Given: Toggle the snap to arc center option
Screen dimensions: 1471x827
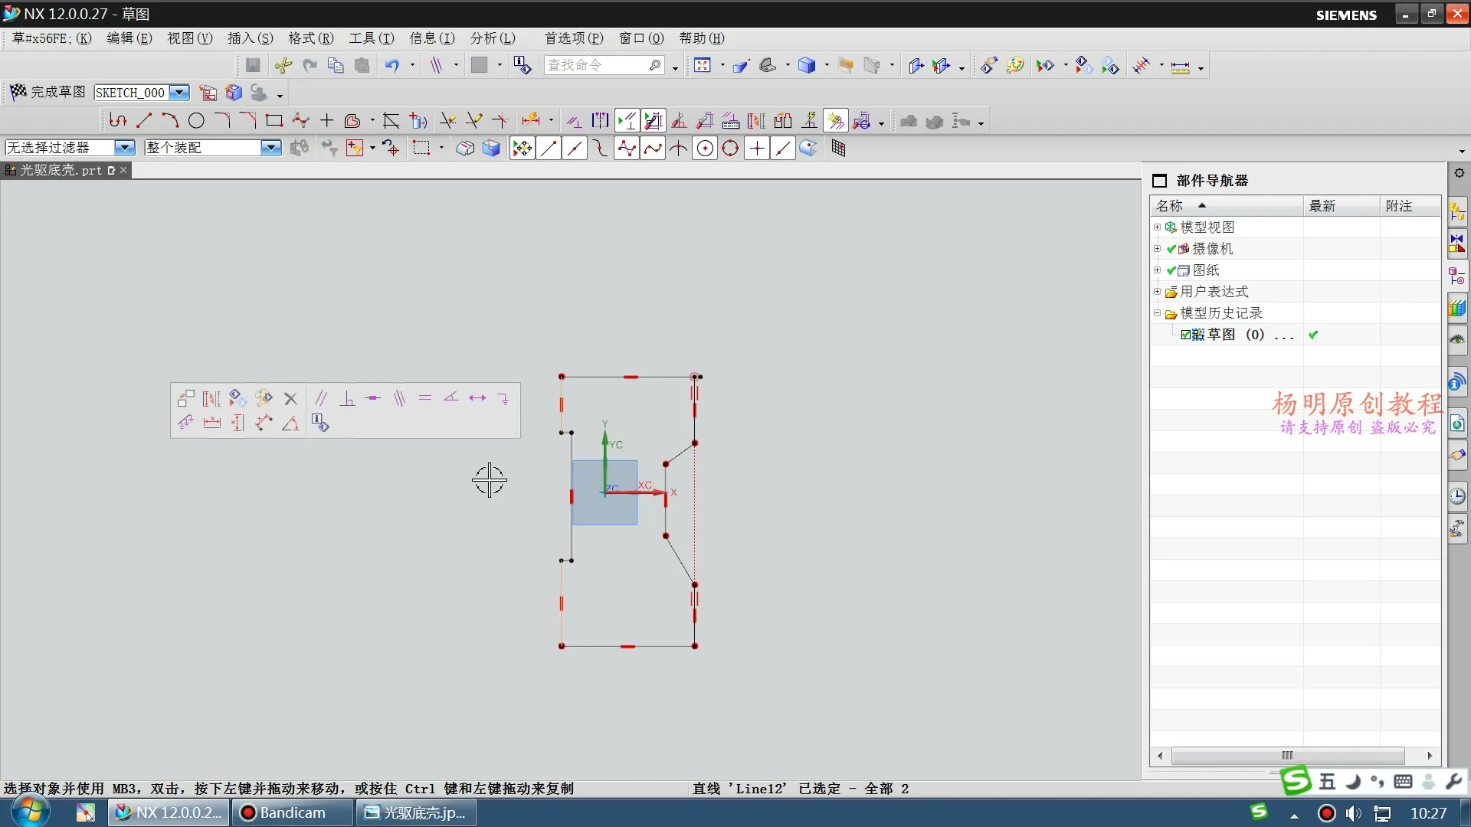Looking at the screenshot, I should (704, 149).
